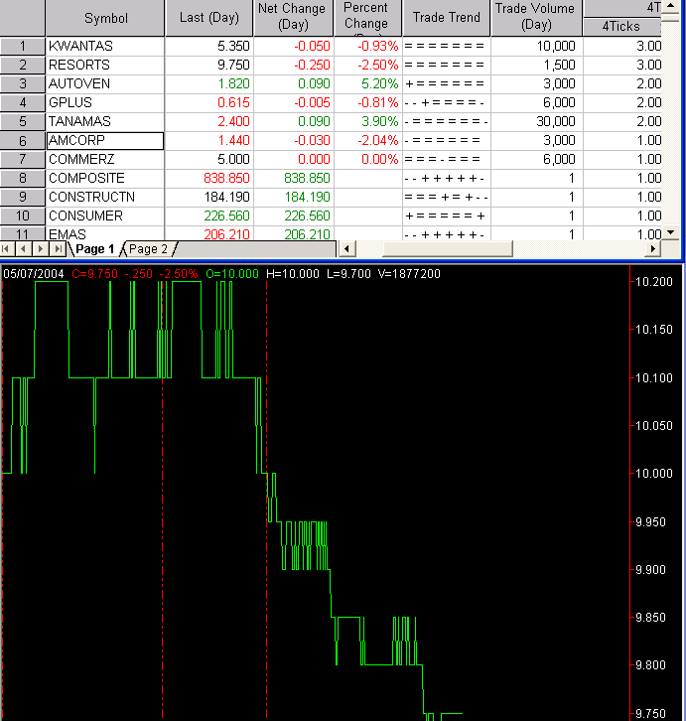Select the COMPOSITE symbol cell
This screenshot has width=686, height=721.
click(105, 178)
